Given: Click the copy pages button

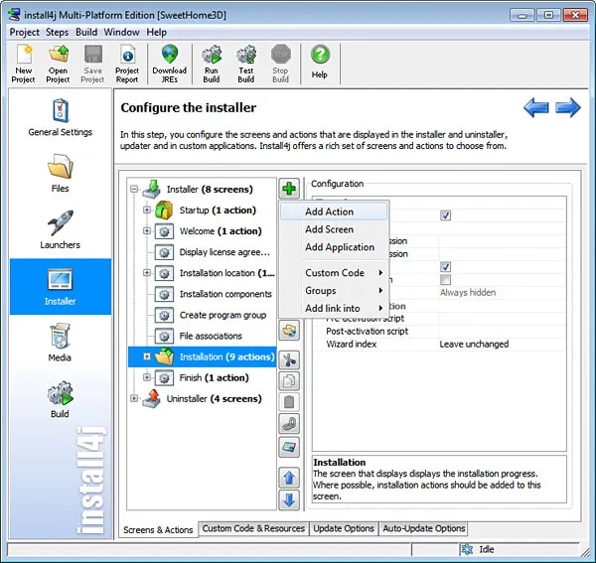Looking at the screenshot, I should tap(289, 381).
